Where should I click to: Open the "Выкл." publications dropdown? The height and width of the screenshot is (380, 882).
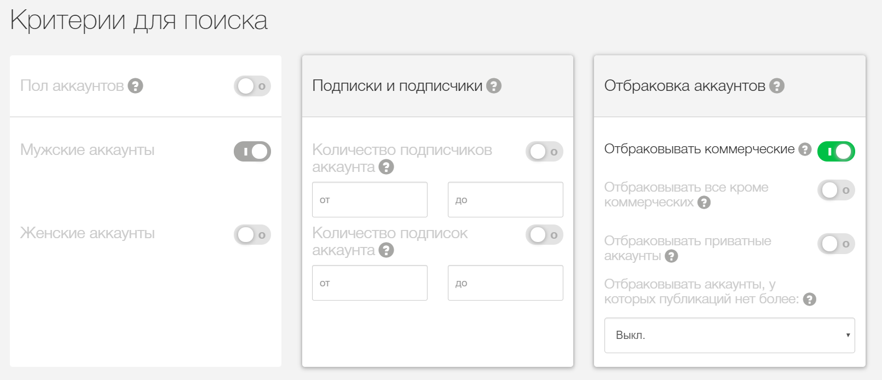coord(729,335)
